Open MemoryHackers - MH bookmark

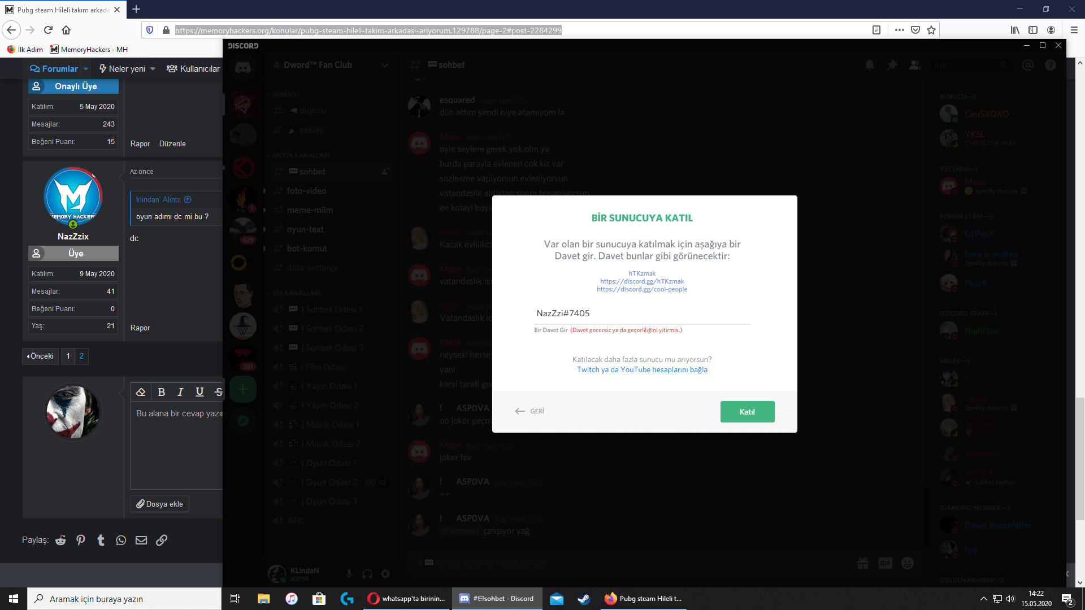(x=89, y=49)
